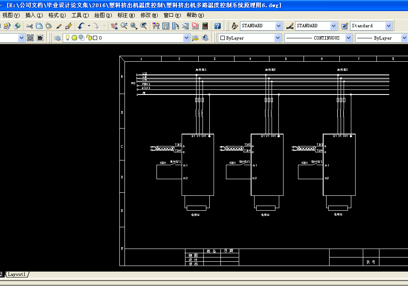Expand the CONTINUOUS linetype dropdown
Viewport: 408px width, 289px height.
coord(348,38)
